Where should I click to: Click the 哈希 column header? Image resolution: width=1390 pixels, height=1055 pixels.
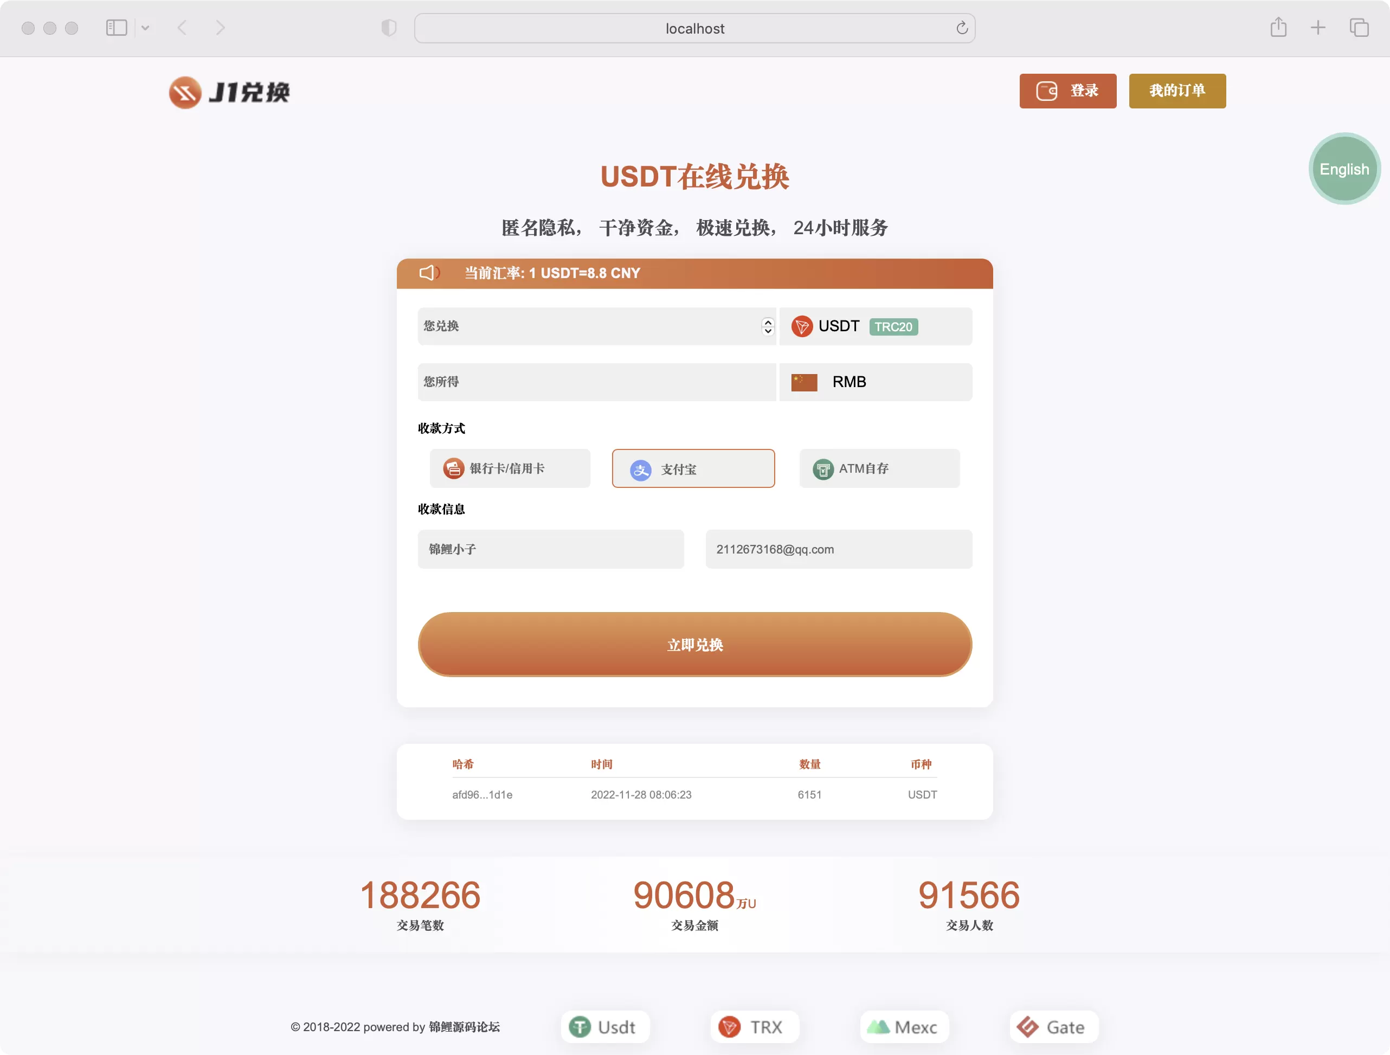pyautogui.click(x=462, y=764)
